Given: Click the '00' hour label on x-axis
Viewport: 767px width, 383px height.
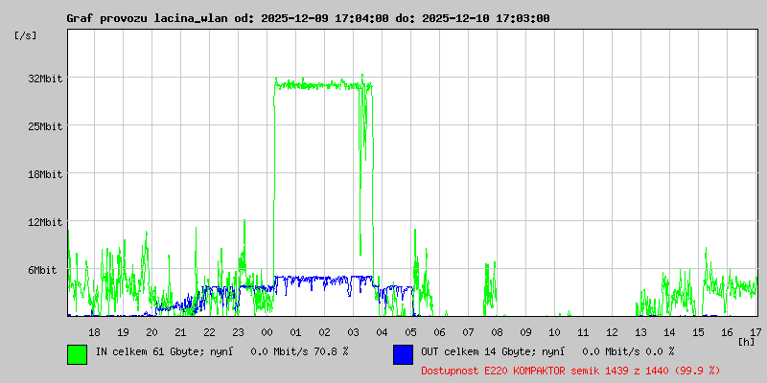Looking at the screenshot, I should pyautogui.click(x=267, y=332).
